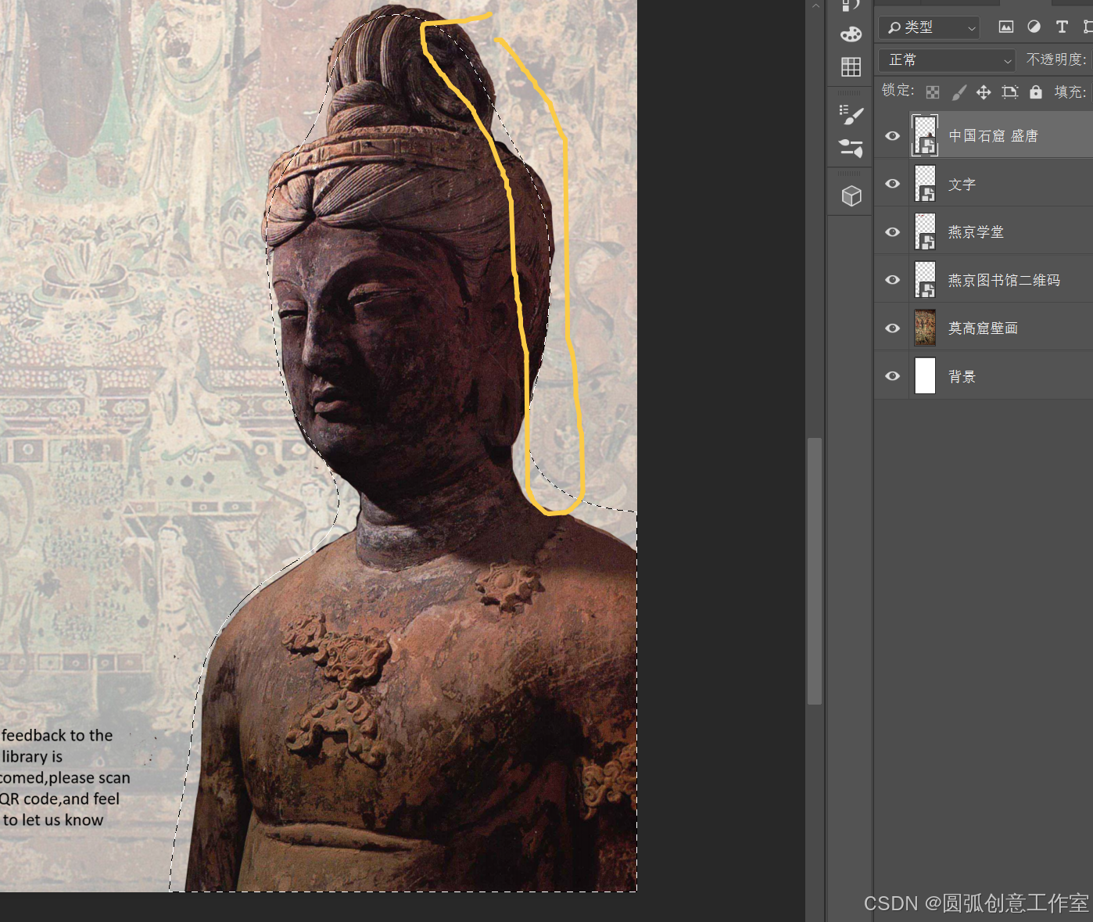Open the 3D panel cube icon

(851, 196)
